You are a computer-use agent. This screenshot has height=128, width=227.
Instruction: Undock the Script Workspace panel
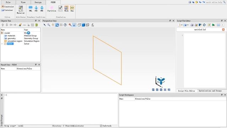coord(222,95)
